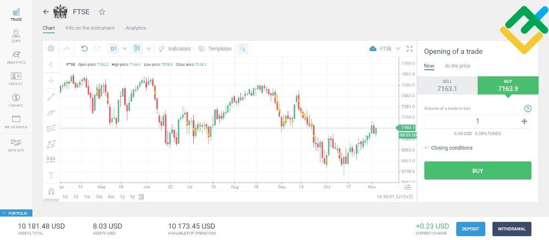Set chart range to 1m

87,197
